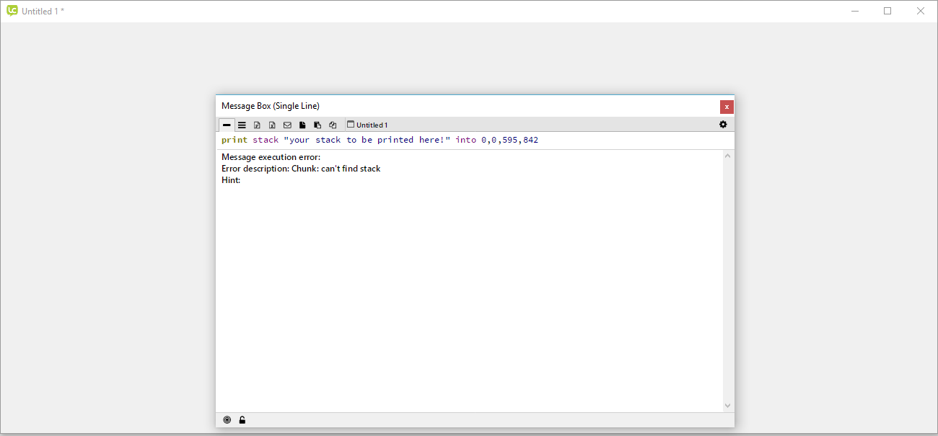This screenshot has height=436, width=938.
Task: Click the scroll down arrow in results
Action: pyautogui.click(x=727, y=406)
